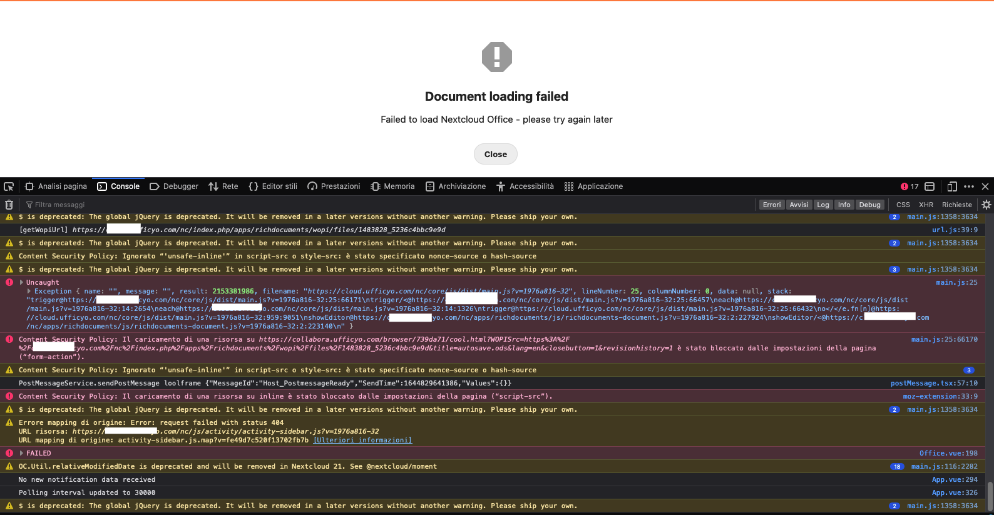
Task: Select "Polling interval updated to 30000" log text
Action: point(87,492)
